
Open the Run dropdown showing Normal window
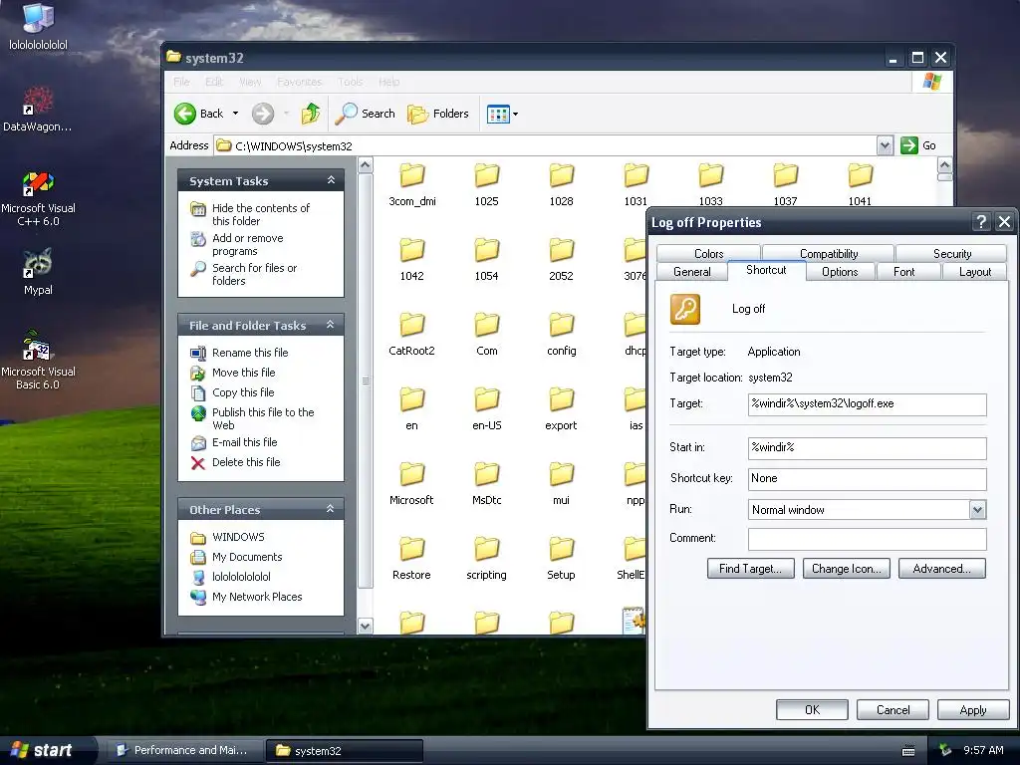[x=977, y=510]
